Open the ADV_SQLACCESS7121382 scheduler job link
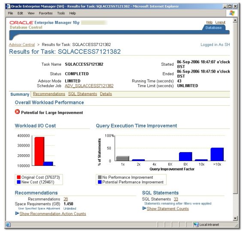 (89, 86)
